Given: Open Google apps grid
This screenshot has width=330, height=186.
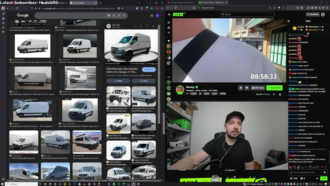Looking at the screenshot, I should (x=152, y=16).
